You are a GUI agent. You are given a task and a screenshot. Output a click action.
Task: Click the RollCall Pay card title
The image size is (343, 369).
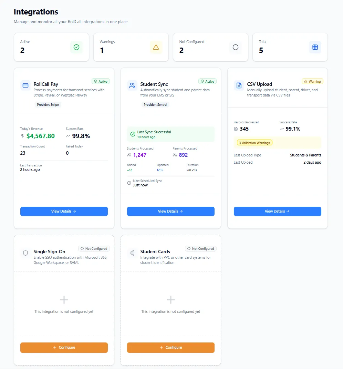46,84
